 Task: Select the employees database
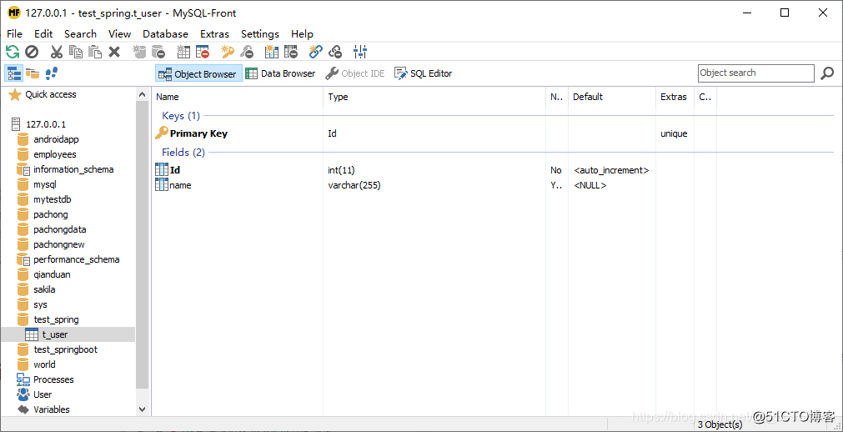tap(55, 154)
